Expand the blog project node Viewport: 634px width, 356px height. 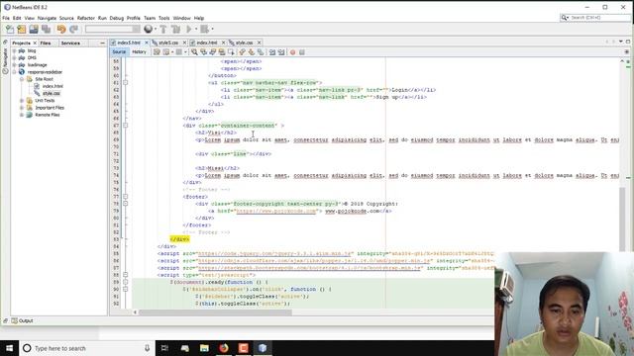[x=14, y=50]
